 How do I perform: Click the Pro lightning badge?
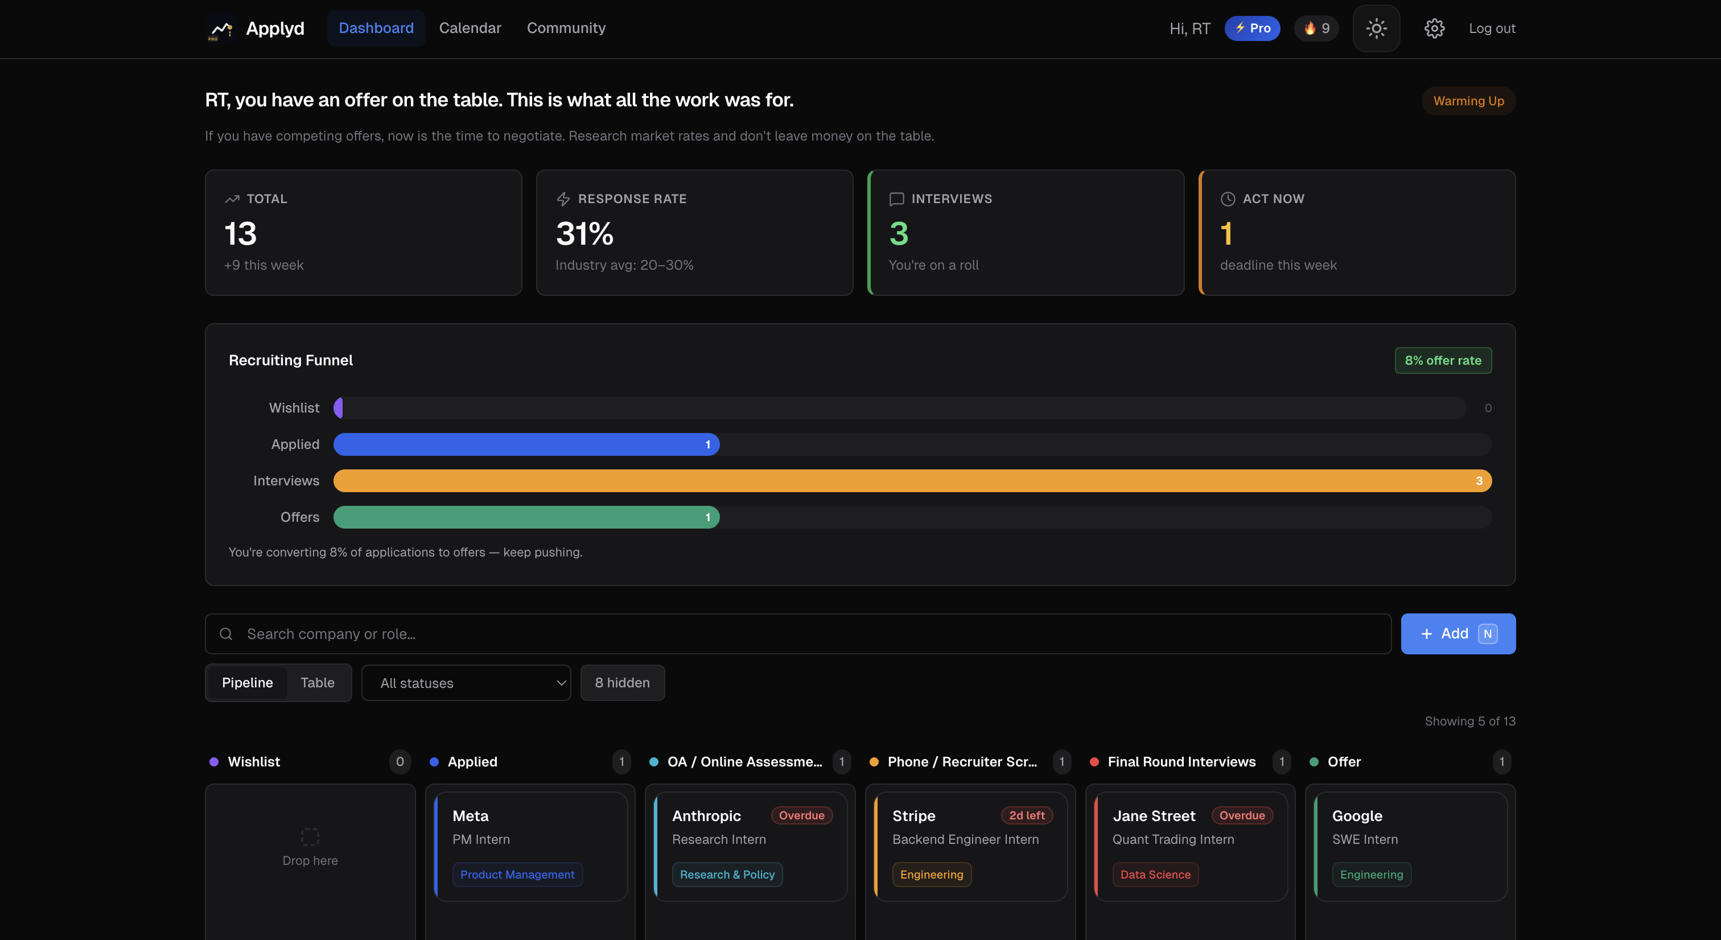coord(1251,28)
